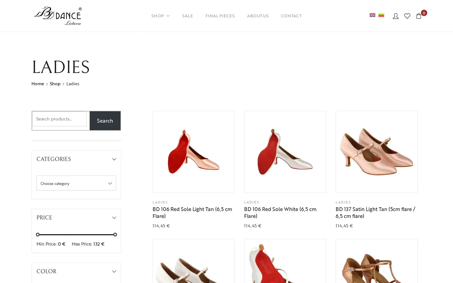
Task: Focus the Search products field
Action: pos(59,119)
